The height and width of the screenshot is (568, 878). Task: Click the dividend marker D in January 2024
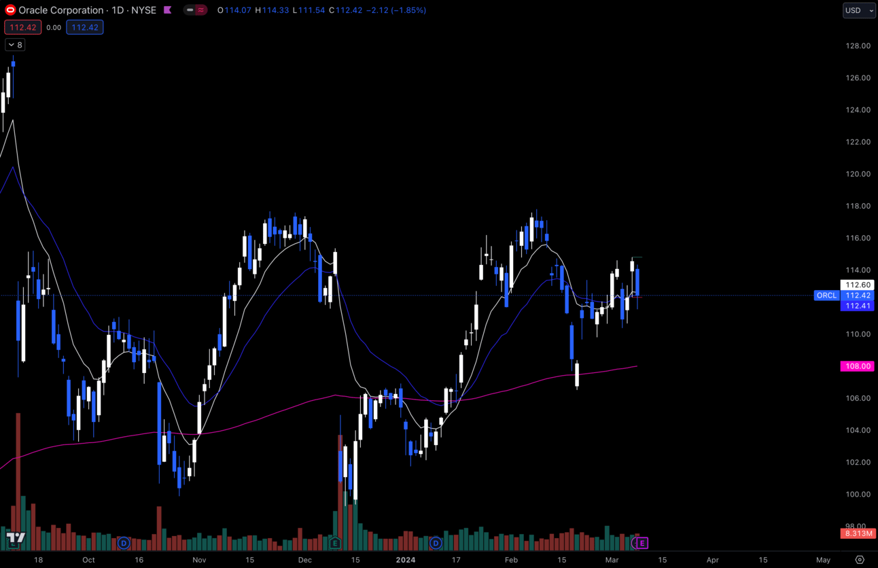click(436, 543)
